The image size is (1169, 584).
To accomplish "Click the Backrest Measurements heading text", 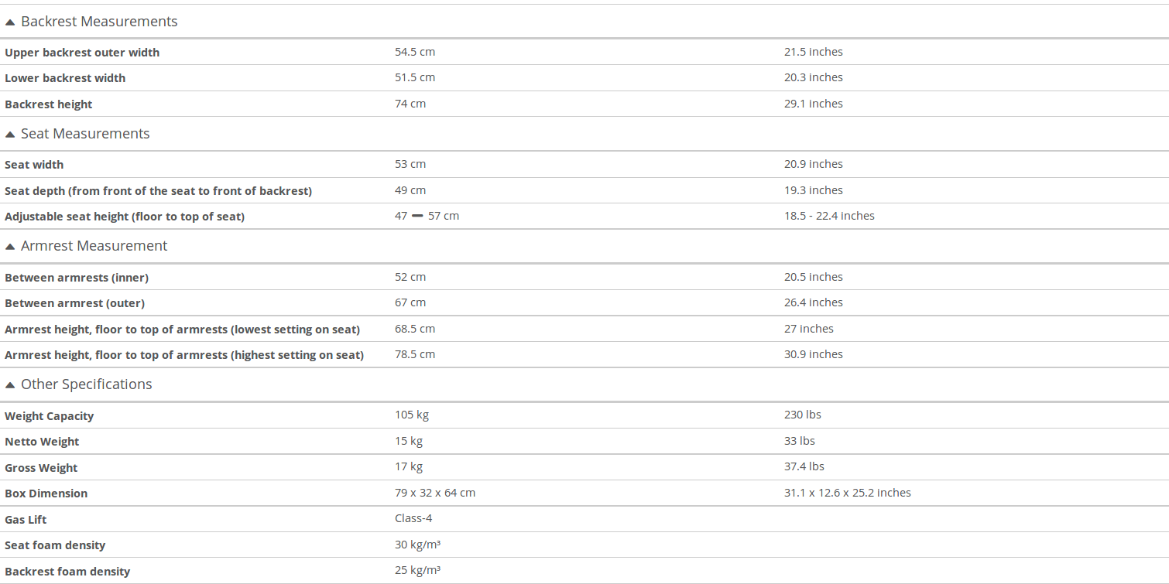I will pyautogui.click(x=99, y=22).
